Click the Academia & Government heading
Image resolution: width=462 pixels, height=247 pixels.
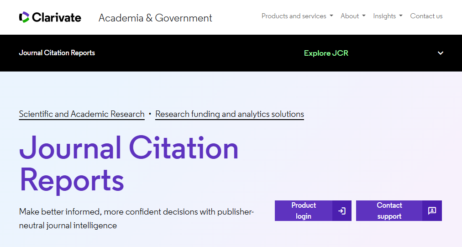[x=155, y=18]
